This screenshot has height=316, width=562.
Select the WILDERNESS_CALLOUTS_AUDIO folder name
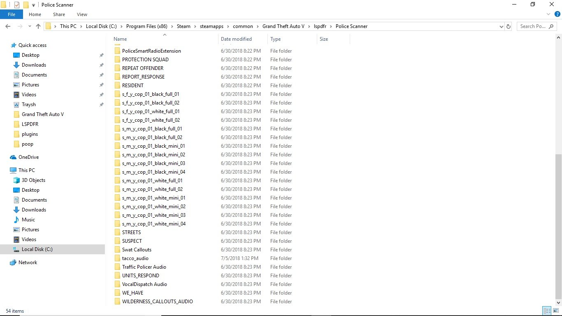point(158,302)
